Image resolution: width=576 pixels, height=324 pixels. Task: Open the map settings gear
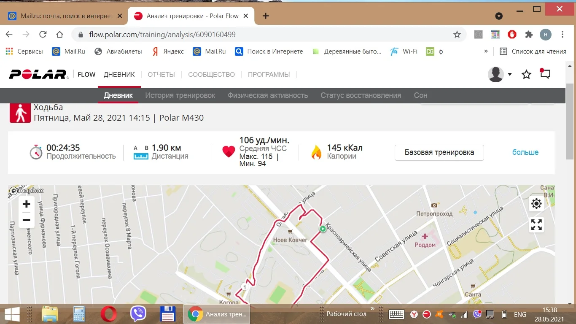(536, 204)
